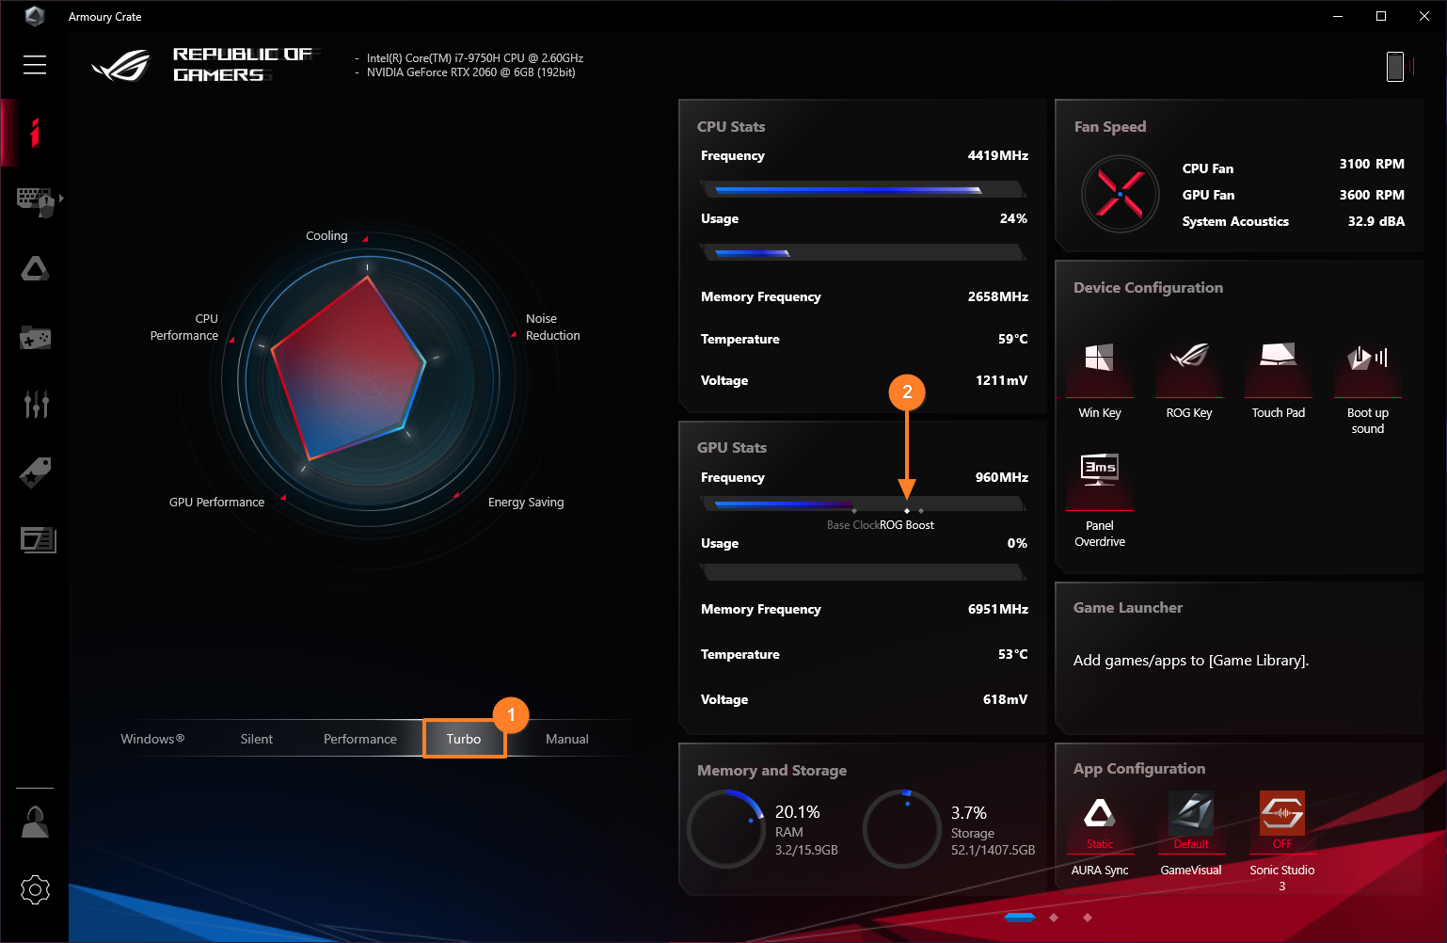Click the Fan Speed heading
Image resolution: width=1447 pixels, height=943 pixels.
click(1110, 126)
